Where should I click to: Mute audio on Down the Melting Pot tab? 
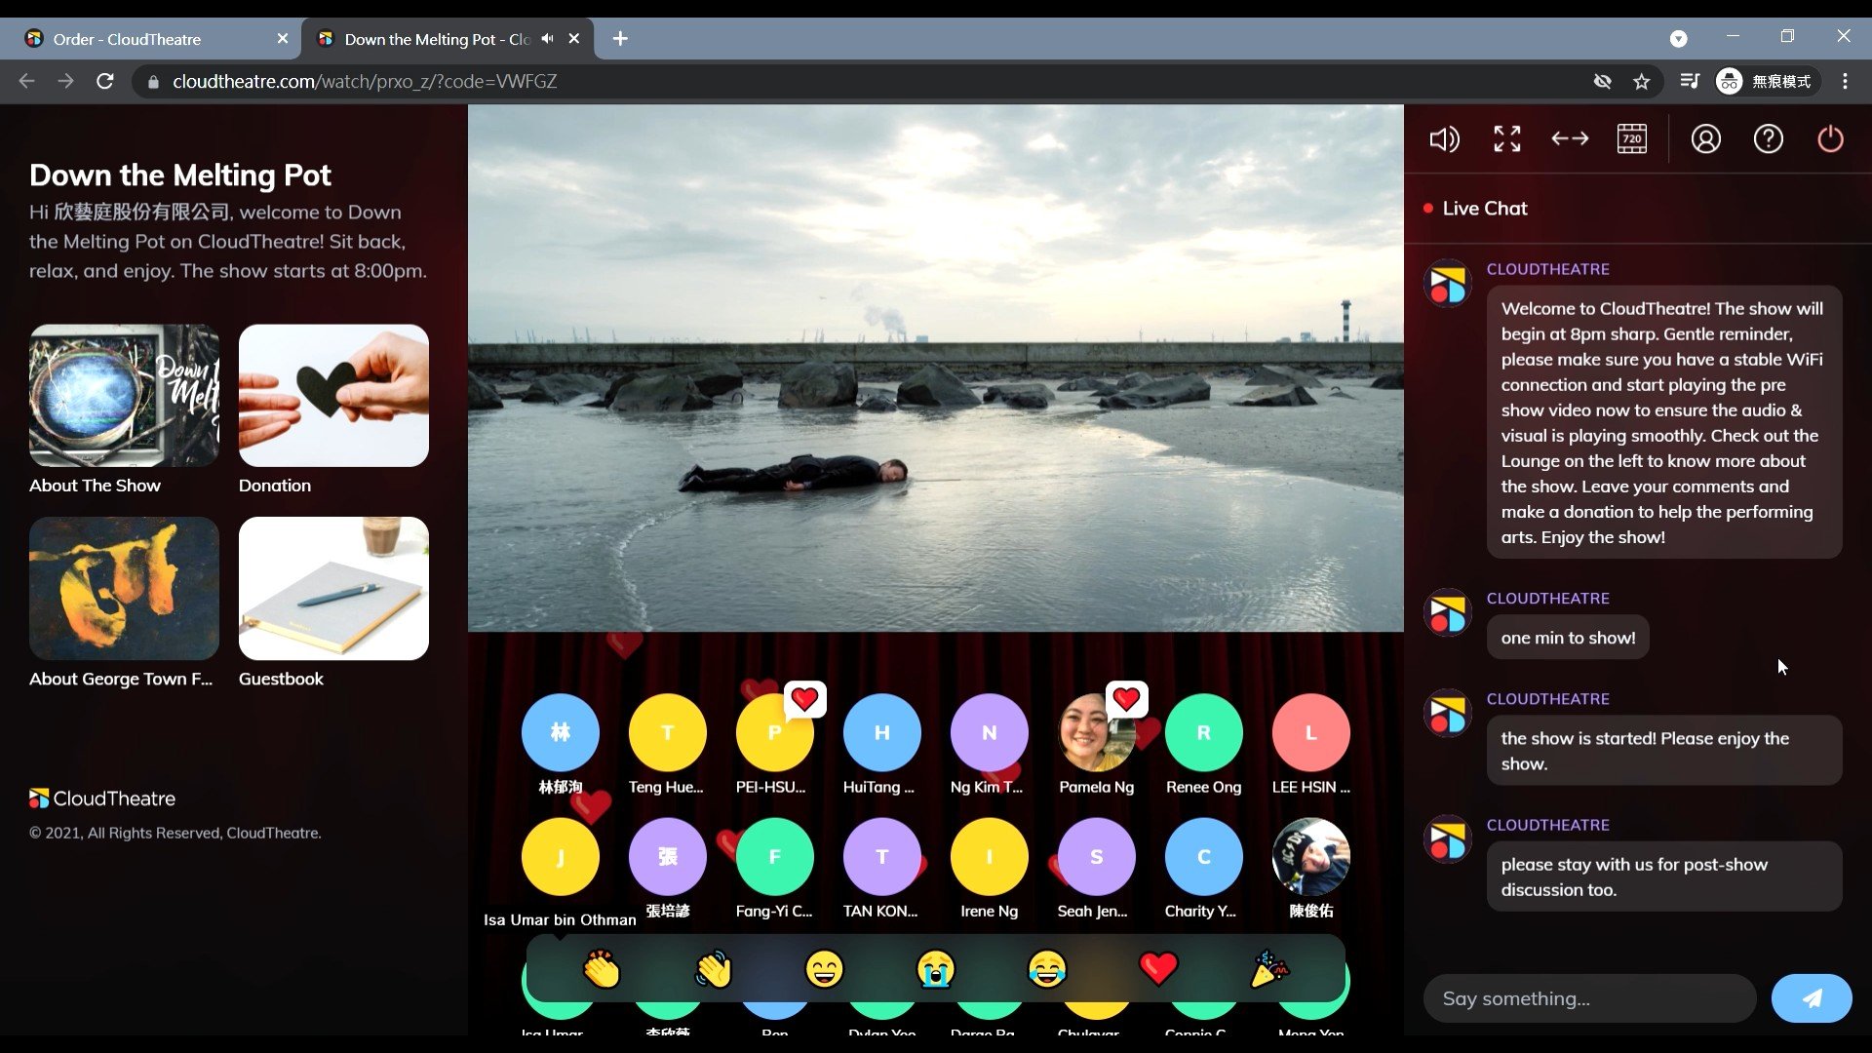coord(548,39)
